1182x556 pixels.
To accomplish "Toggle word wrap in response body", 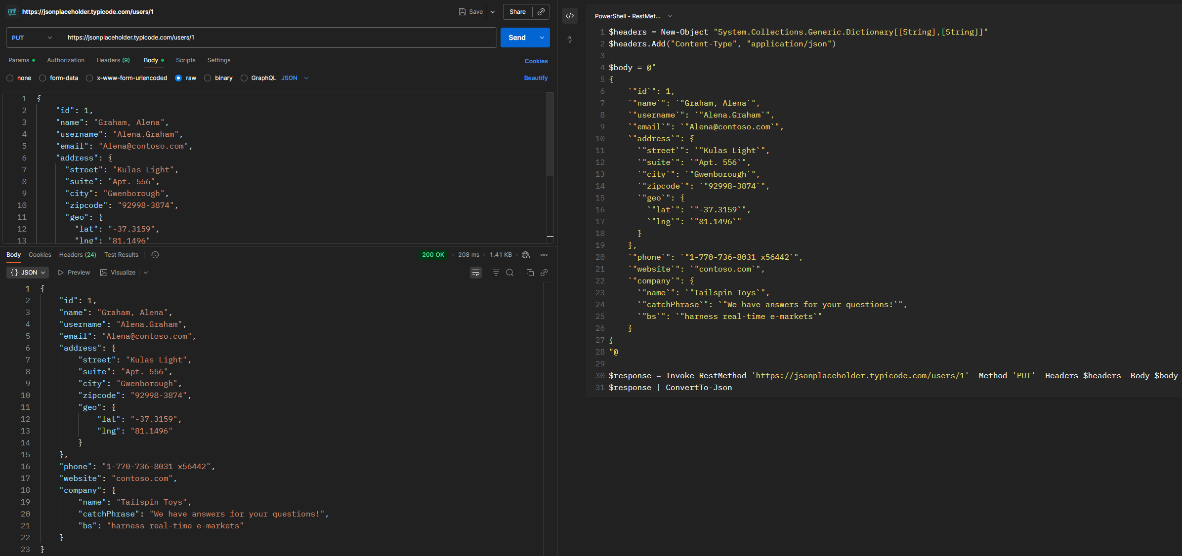I will tap(475, 273).
